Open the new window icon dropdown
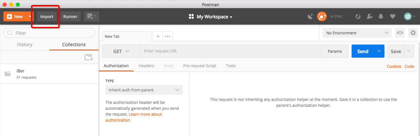Image resolution: width=420 pixels, height=136 pixels. pyautogui.click(x=92, y=16)
